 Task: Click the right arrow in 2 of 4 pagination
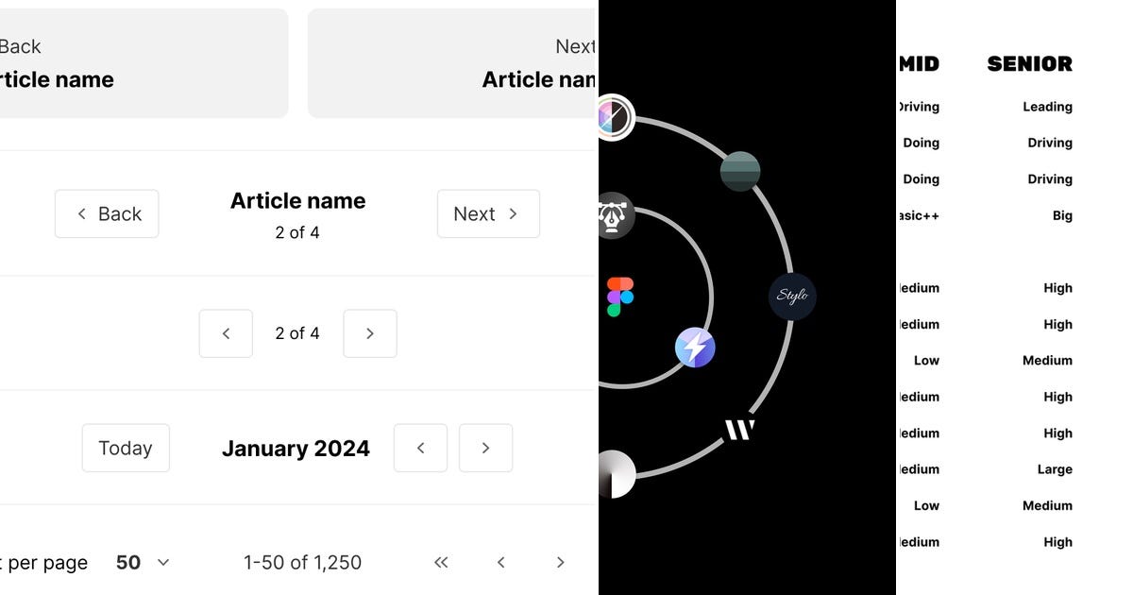(x=369, y=333)
